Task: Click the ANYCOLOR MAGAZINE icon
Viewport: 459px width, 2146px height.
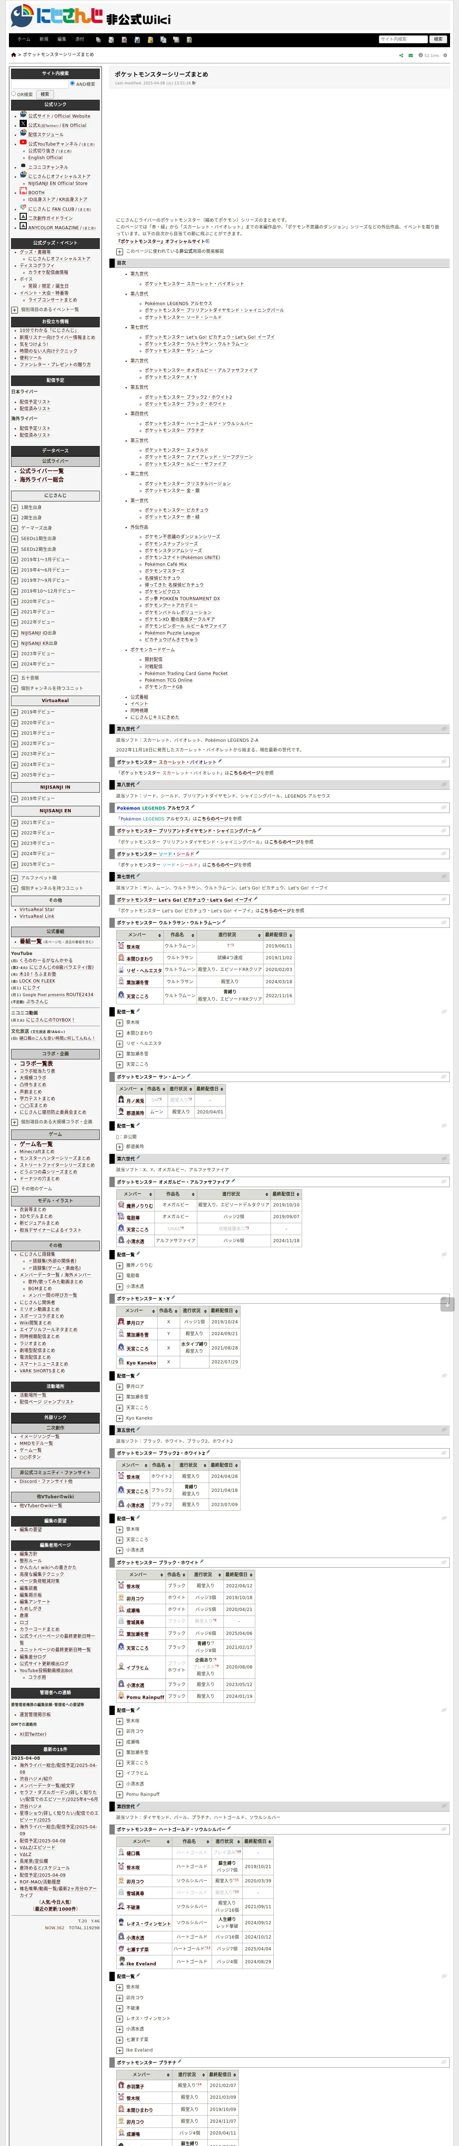Action: 23,226
